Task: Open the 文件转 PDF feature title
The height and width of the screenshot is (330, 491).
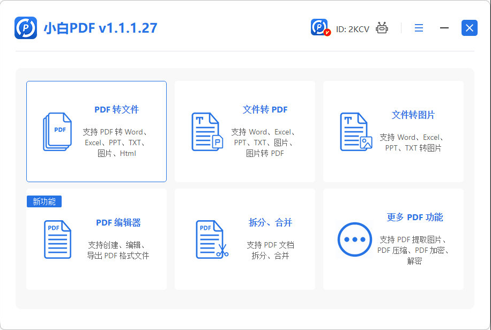Action: point(265,110)
